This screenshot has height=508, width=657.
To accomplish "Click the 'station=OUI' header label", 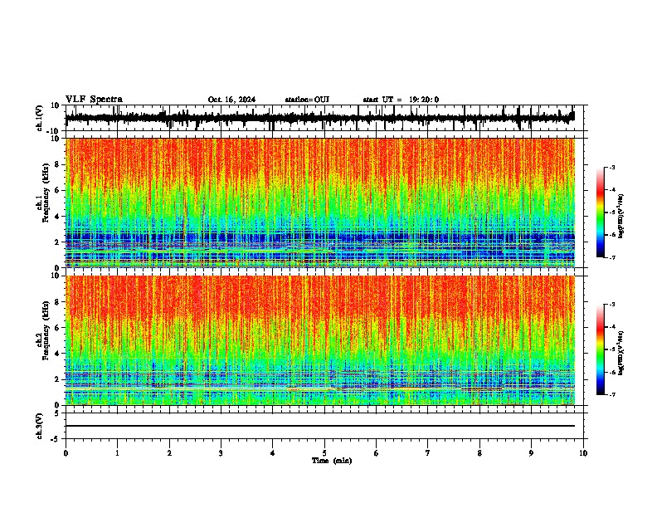I will pos(307,100).
